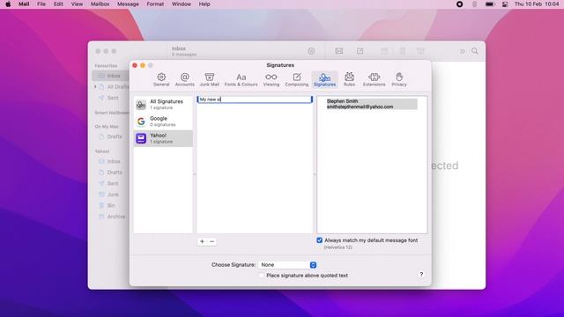Open the Window menu
The height and width of the screenshot is (317, 564).
182,4
